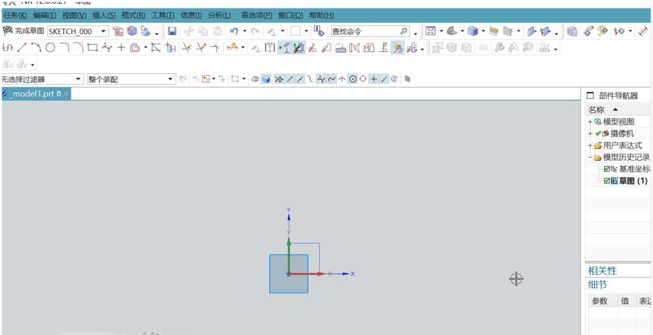Click the shaded cube rendering style icon
The height and width of the screenshot is (335, 653).
point(472,31)
